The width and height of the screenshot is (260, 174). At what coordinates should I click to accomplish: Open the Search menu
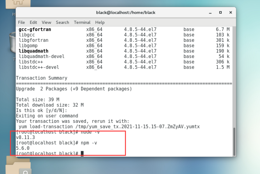pos(62,22)
